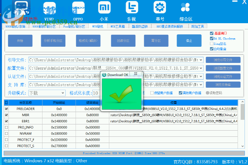
Task: Click the 分区名称 column header
Action: click(25, 103)
